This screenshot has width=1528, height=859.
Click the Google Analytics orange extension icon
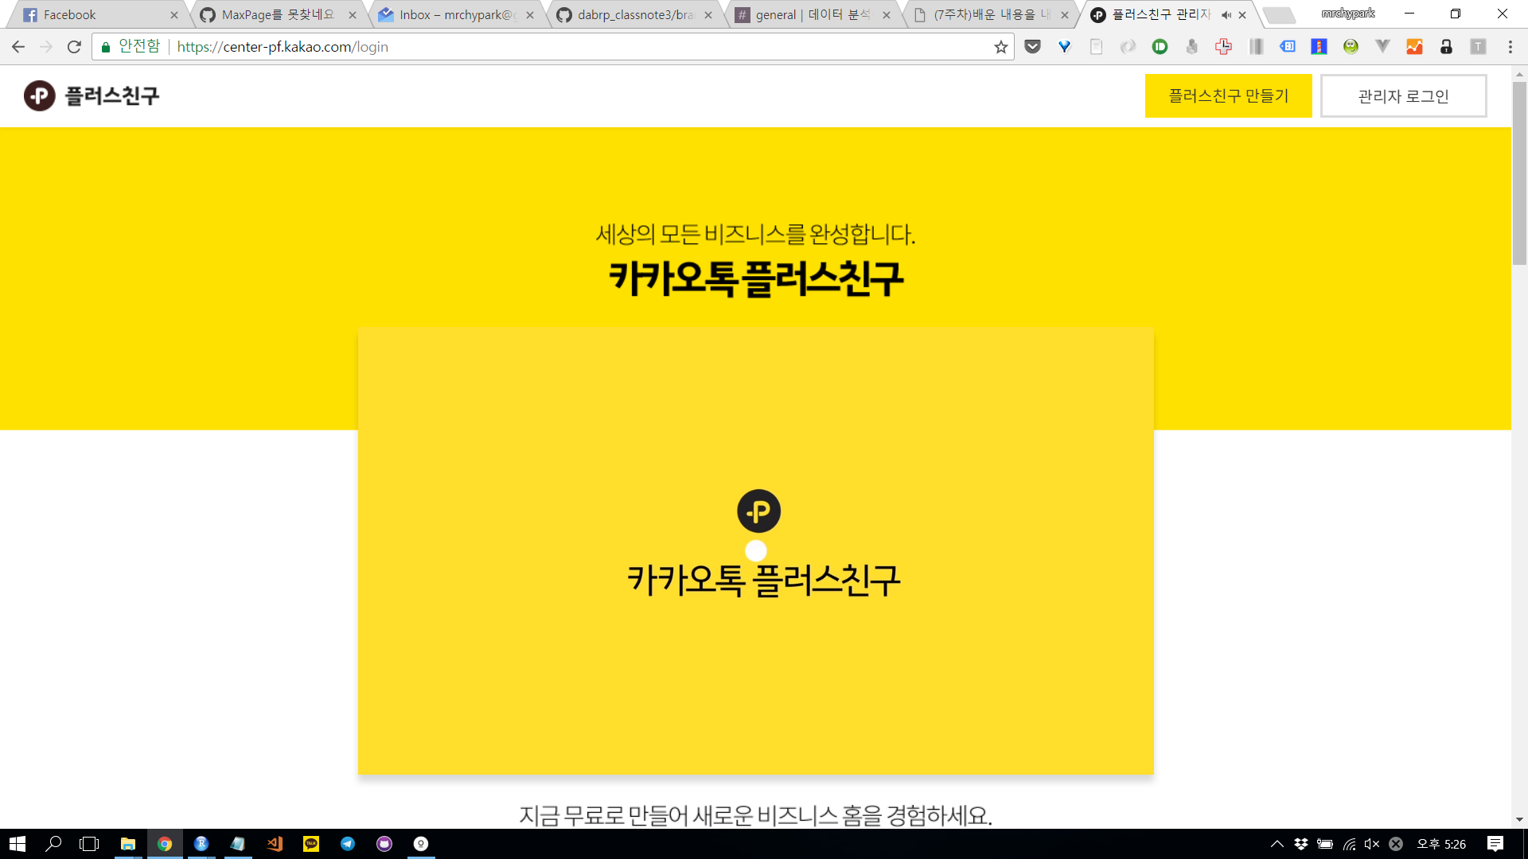[1414, 47]
